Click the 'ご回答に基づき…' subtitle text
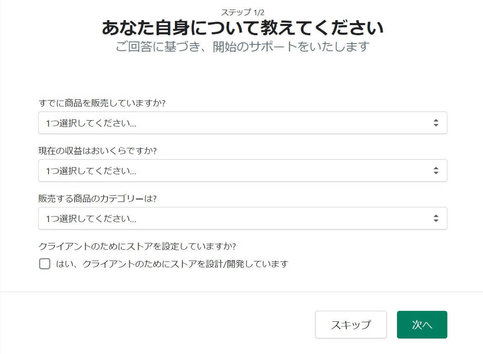This screenshot has height=354, width=483. (243, 47)
